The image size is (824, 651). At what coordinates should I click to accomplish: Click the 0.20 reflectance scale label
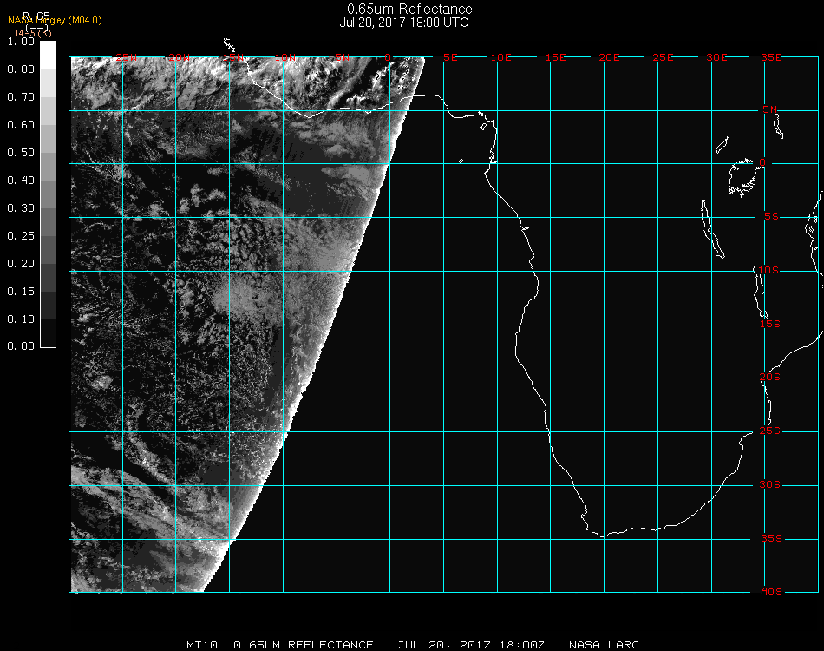click(x=21, y=264)
